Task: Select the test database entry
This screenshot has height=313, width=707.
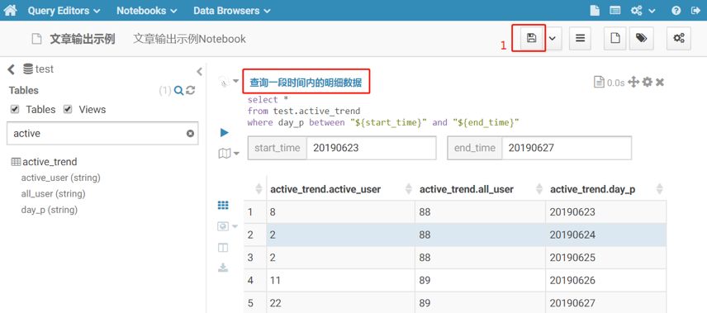Action: [x=38, y=69]
